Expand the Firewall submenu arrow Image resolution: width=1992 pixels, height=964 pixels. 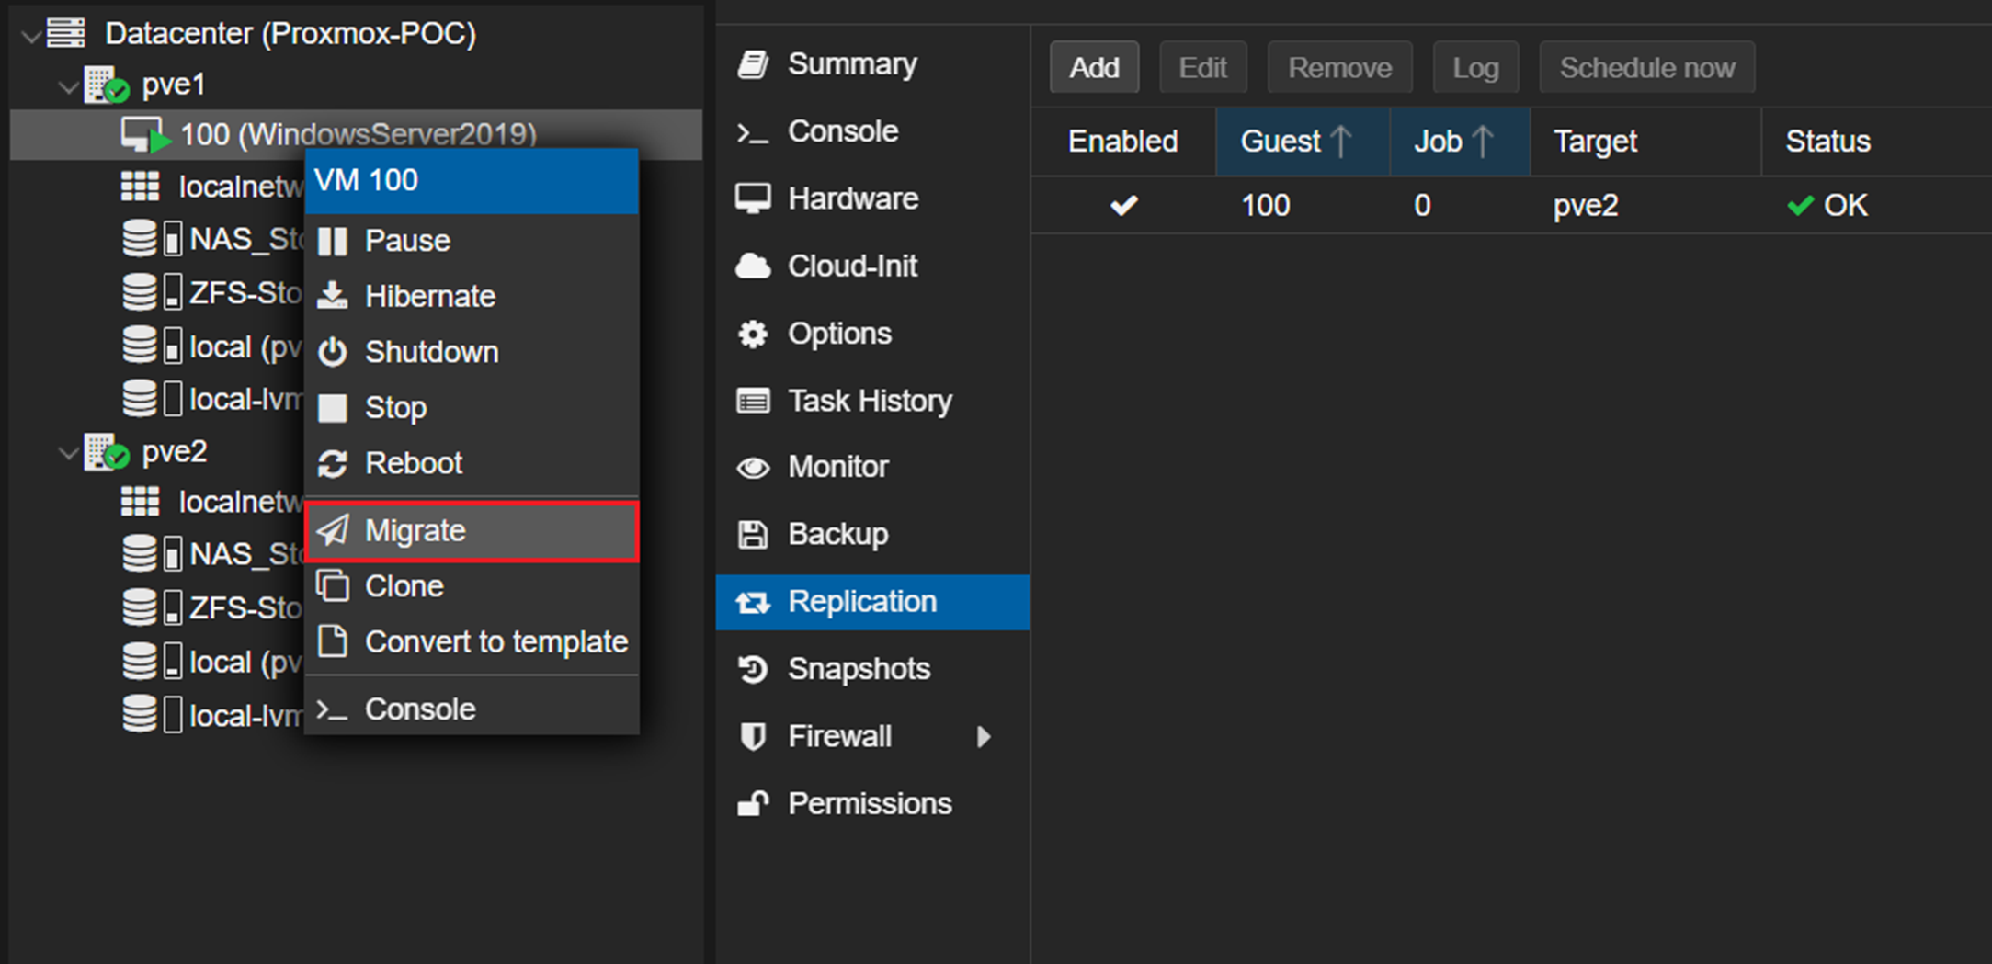tap(984, 737)
